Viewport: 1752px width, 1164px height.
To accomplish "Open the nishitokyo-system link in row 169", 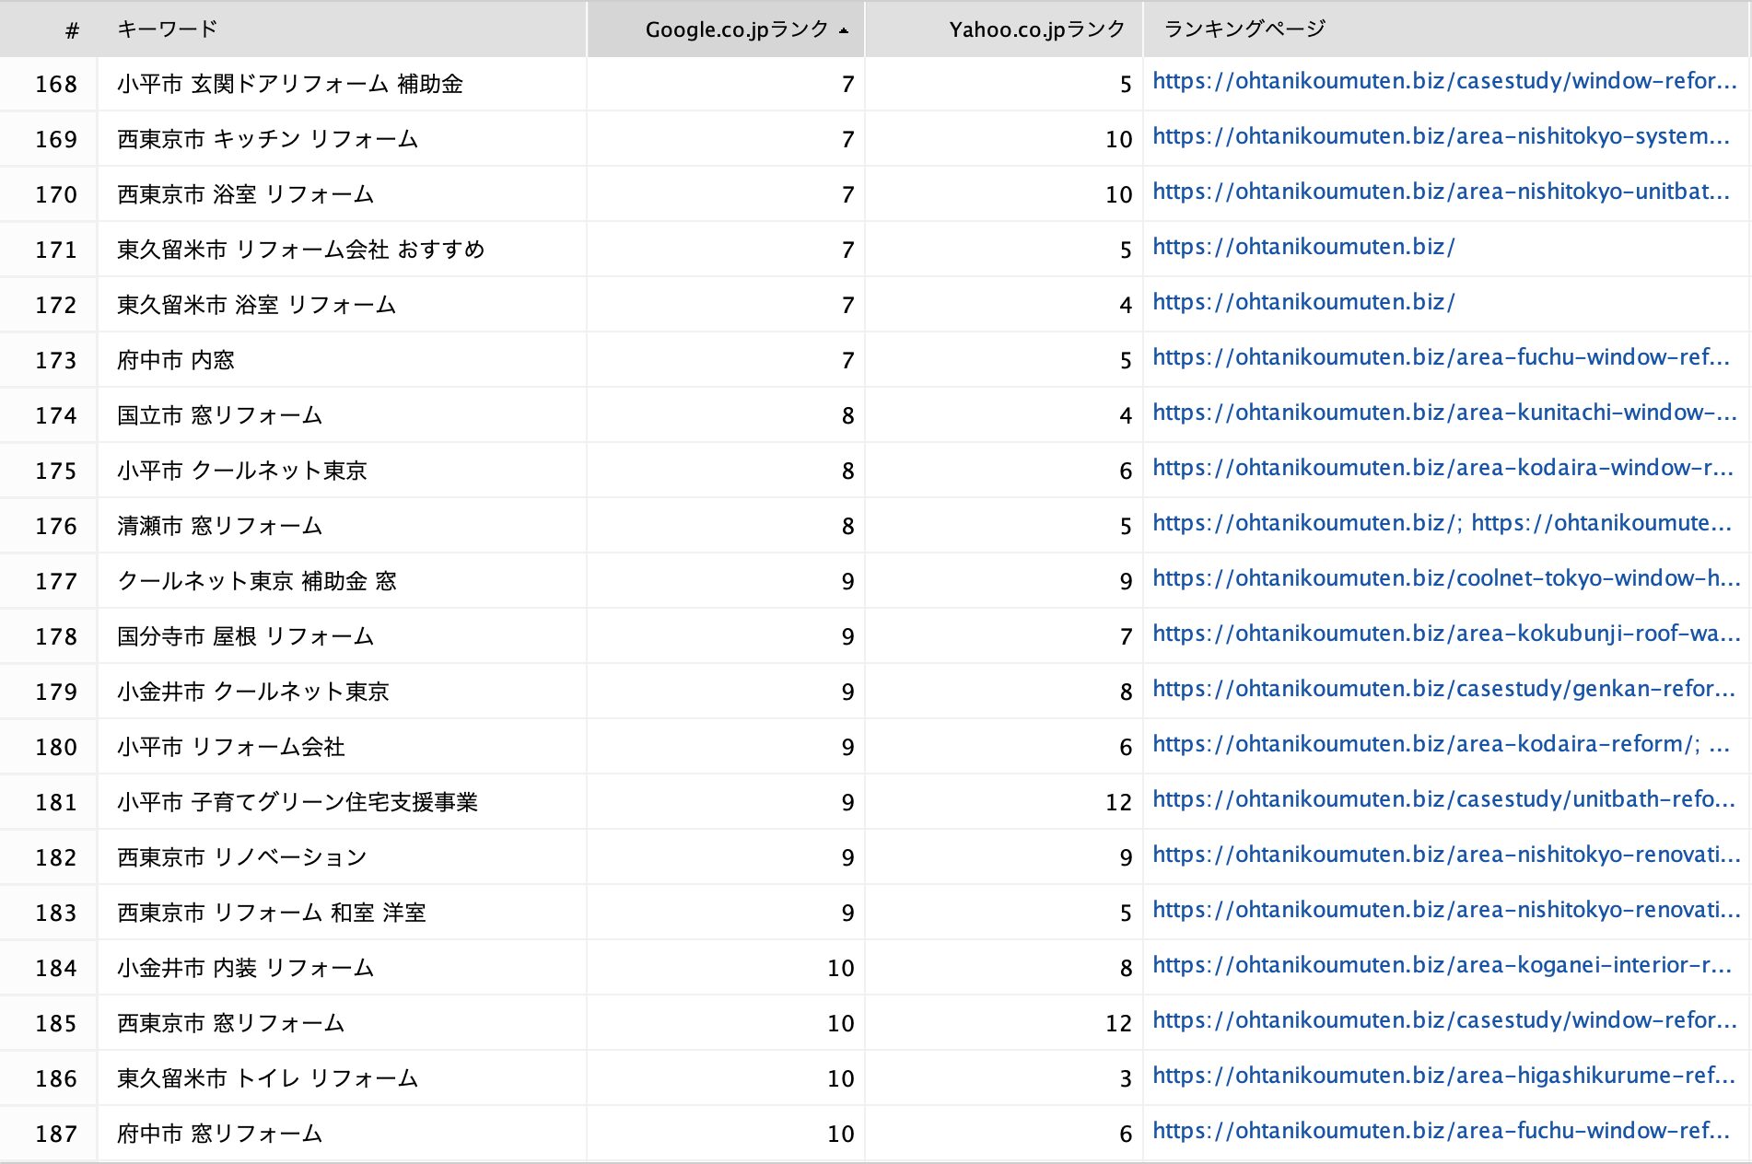I will 1441,137.
